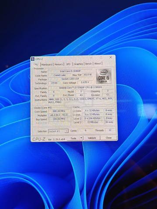Viewport: 157px width, 209px height.
Task: Click the Technology value 14 nm
Action: 54,83
